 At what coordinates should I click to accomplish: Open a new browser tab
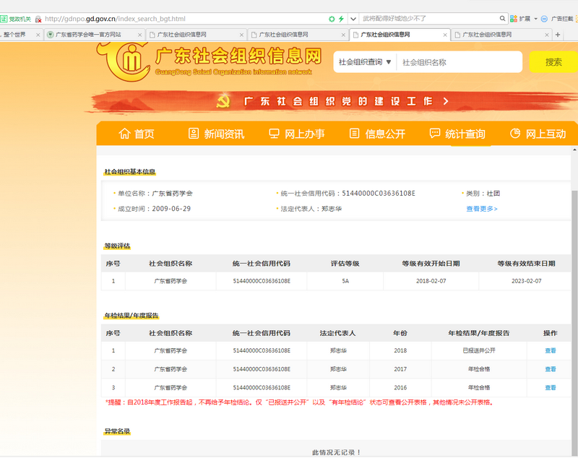(557, 34)
